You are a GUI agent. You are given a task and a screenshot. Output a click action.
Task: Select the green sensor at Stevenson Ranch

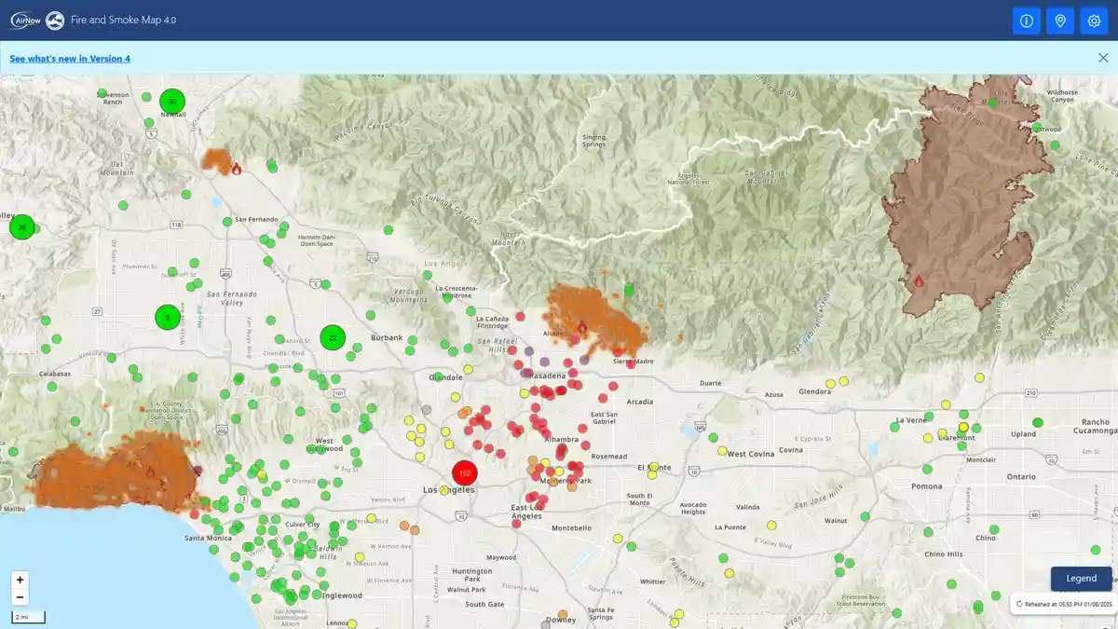tap(102, 93)
